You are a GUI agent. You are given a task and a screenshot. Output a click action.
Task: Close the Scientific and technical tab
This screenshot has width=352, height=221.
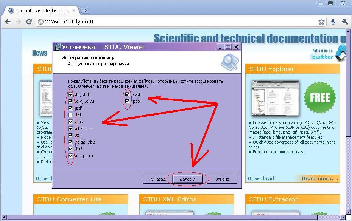pyautogui.click(x=74, y=11)
